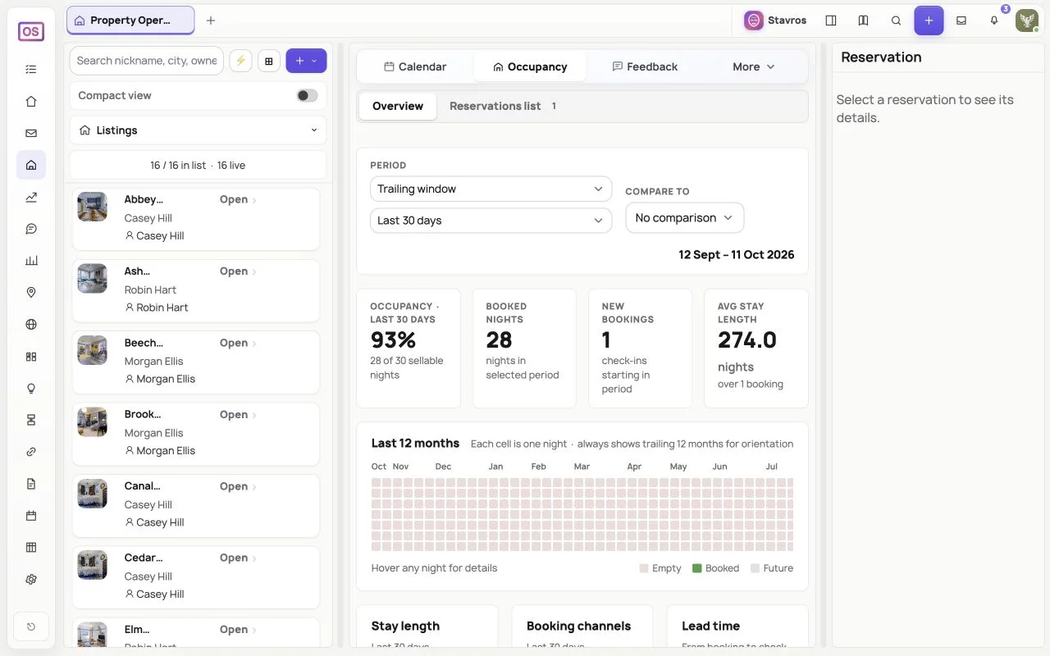Open the bar chart icon in the sidebar
This screenshot has height=656, width=1050.
click(31, 261)
